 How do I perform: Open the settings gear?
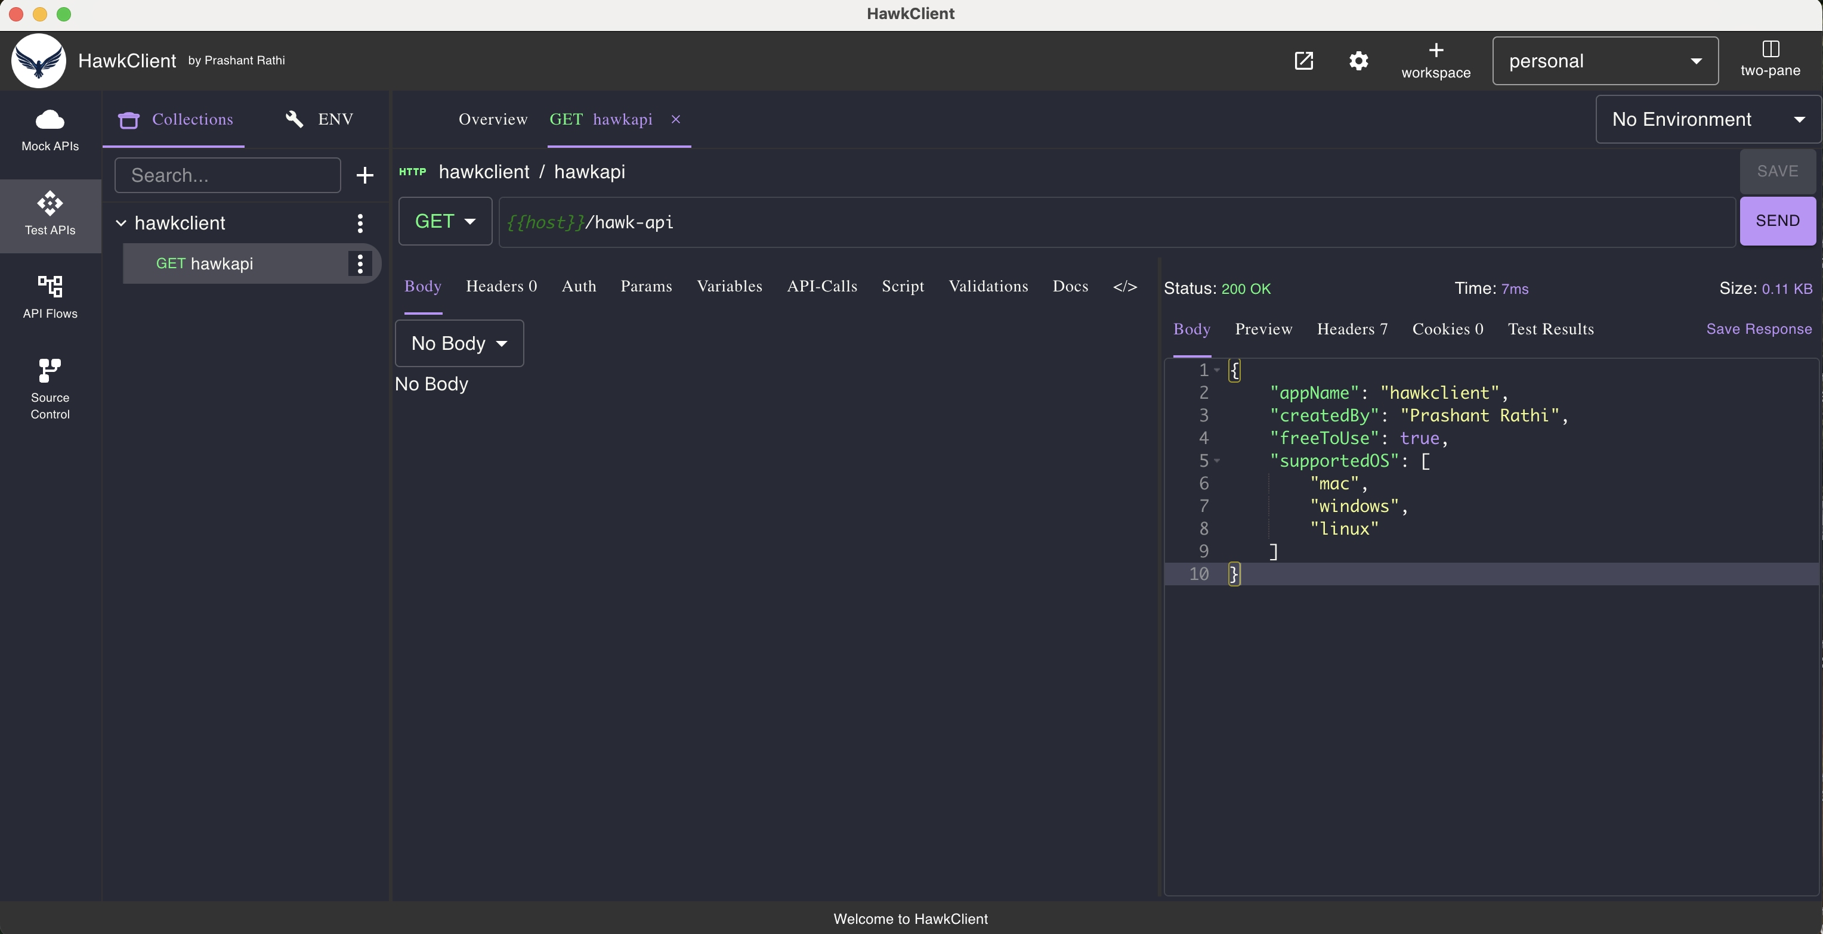pos(1358,61)
